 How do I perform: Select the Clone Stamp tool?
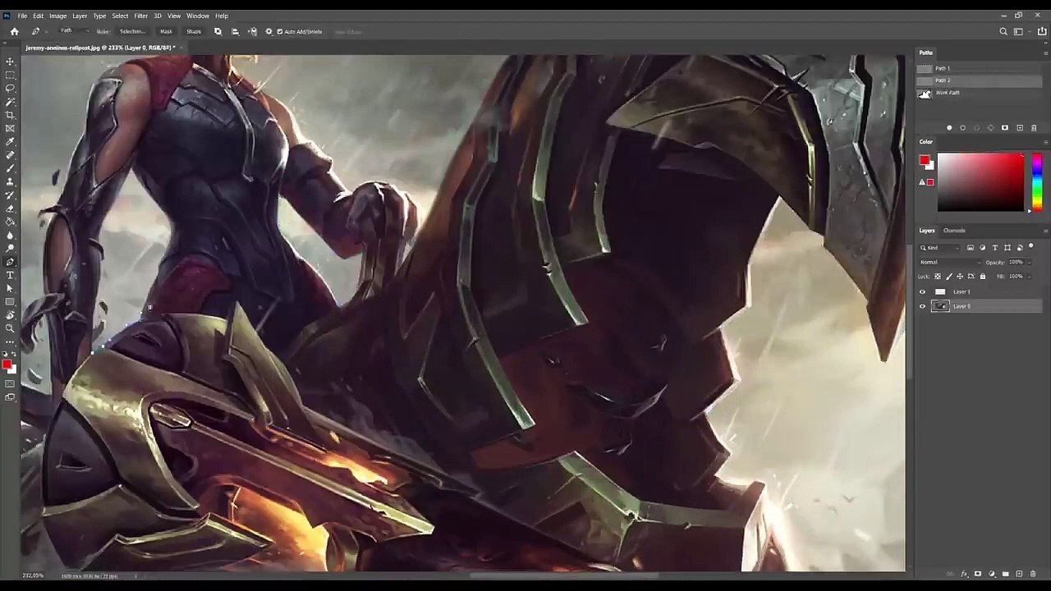pos(10,181)
